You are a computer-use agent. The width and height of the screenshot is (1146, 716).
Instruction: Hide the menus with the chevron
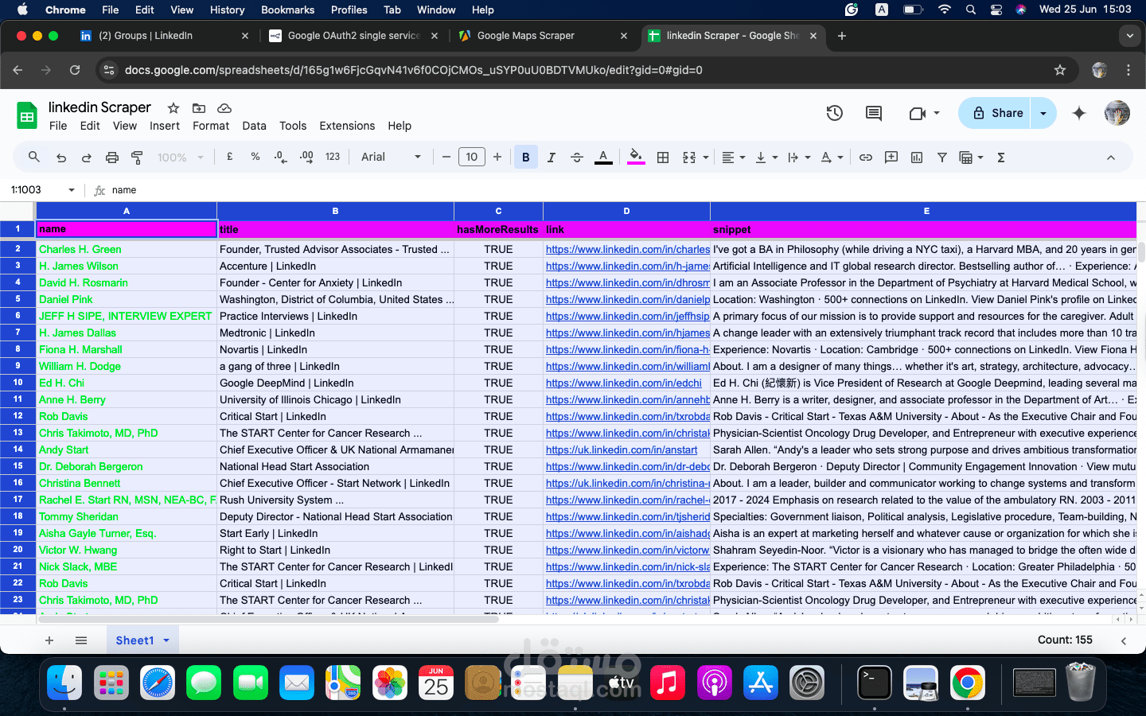tap(1111, 158)
